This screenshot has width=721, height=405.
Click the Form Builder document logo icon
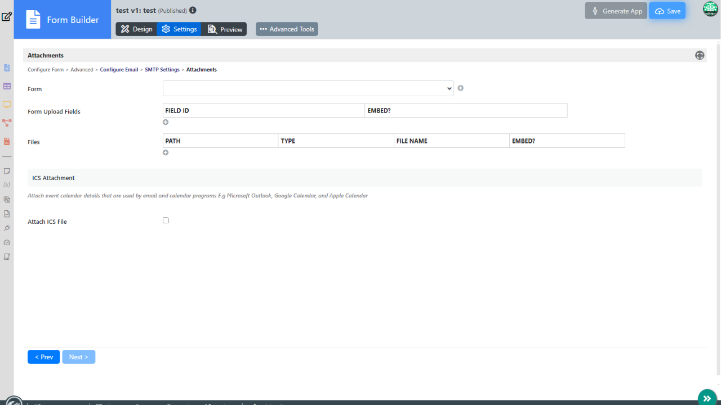(x=34, y=20)
